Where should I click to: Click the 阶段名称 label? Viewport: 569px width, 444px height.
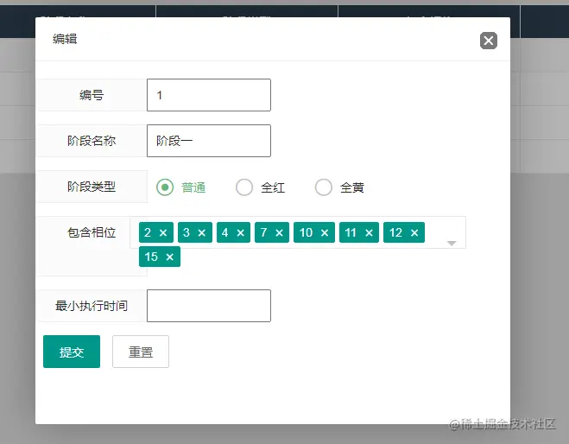click(92, 141)
